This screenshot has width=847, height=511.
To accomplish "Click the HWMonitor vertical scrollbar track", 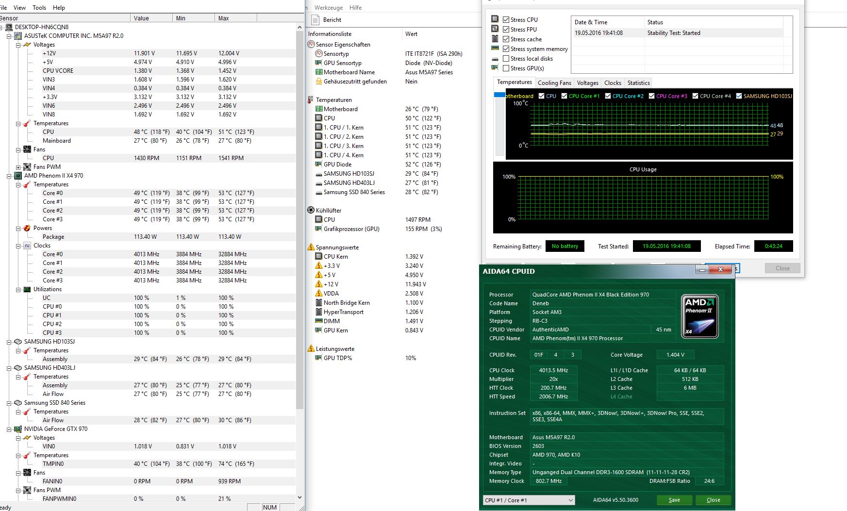I will pos(299,262).
